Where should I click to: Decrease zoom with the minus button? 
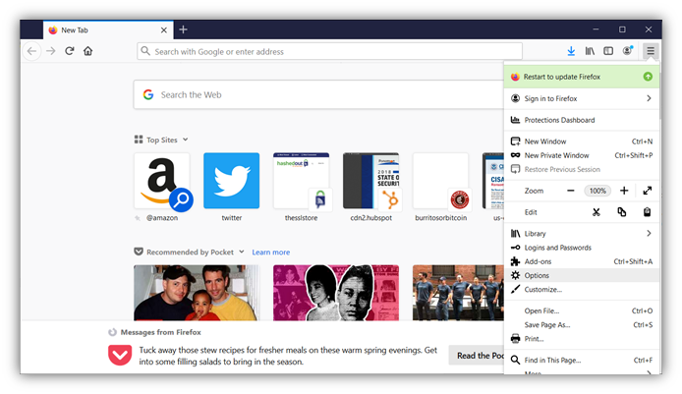click(571, 191)
